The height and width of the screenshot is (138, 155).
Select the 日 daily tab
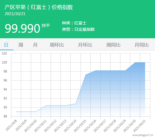point(6,45)
